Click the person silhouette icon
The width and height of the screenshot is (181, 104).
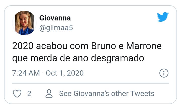(x=49, y=94)
